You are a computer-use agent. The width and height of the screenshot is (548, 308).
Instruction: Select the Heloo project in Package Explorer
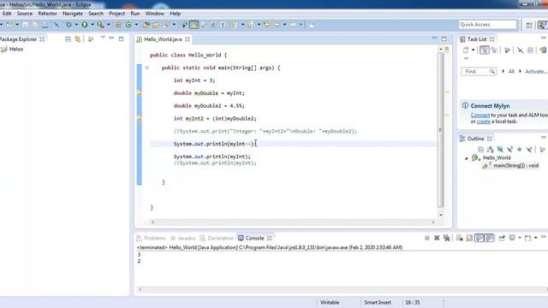16,50
